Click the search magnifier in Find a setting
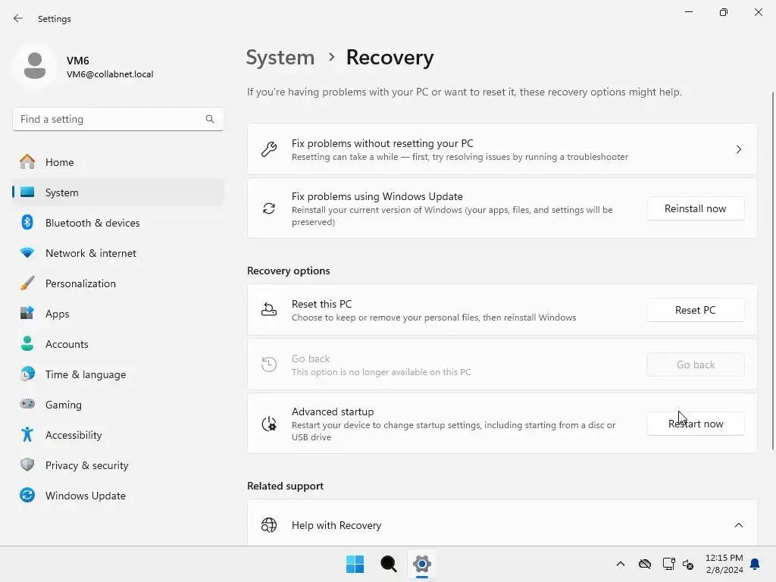 pos(210,119)
